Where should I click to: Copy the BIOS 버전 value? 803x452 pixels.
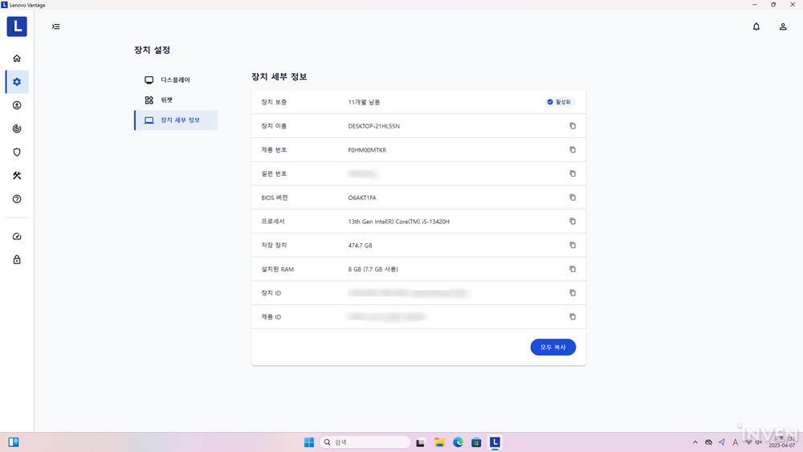coord(573,197)
